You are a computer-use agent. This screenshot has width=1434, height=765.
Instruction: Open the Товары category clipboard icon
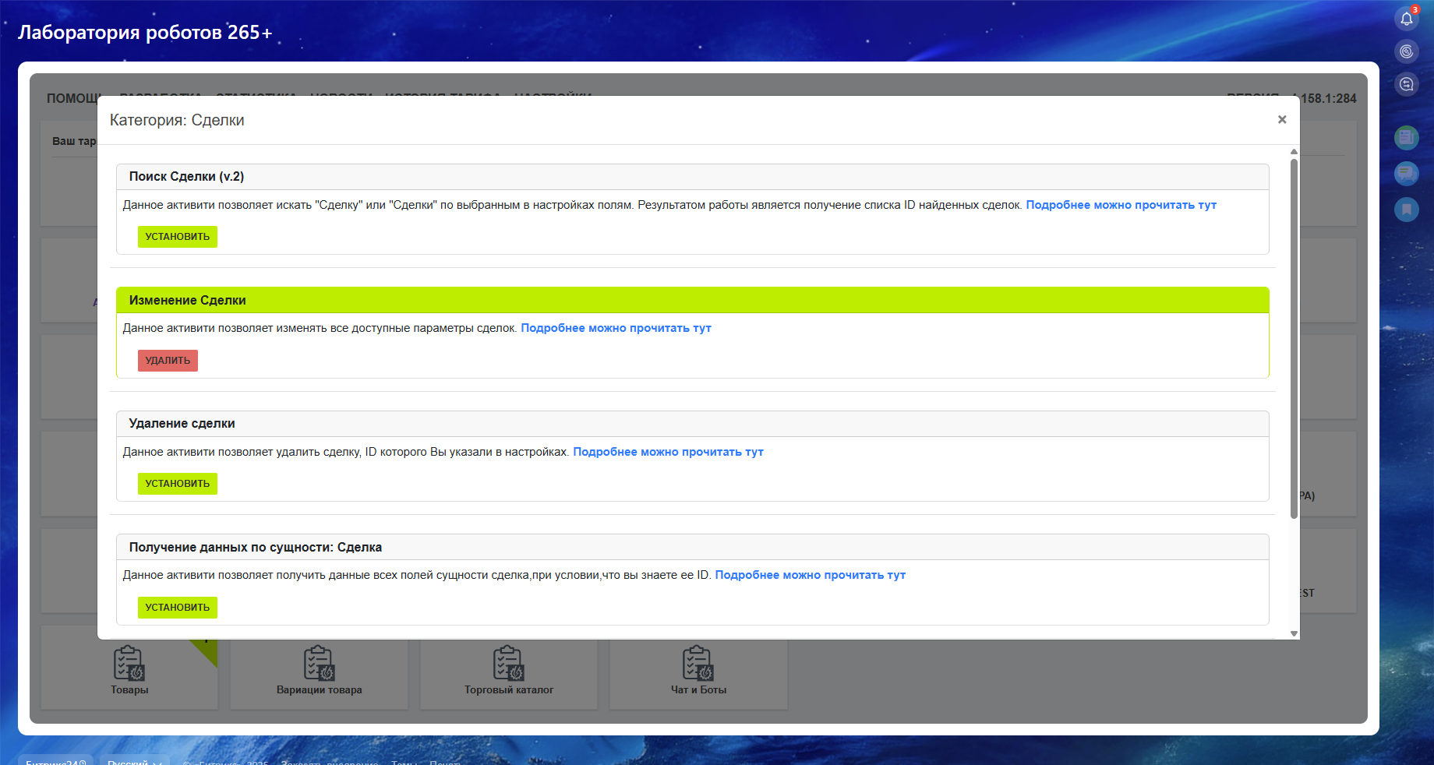[129, 663]
